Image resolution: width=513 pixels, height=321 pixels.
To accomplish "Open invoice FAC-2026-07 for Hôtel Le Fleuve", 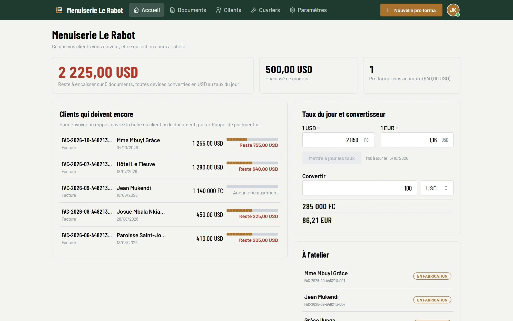I will click(x=170, y=167).
